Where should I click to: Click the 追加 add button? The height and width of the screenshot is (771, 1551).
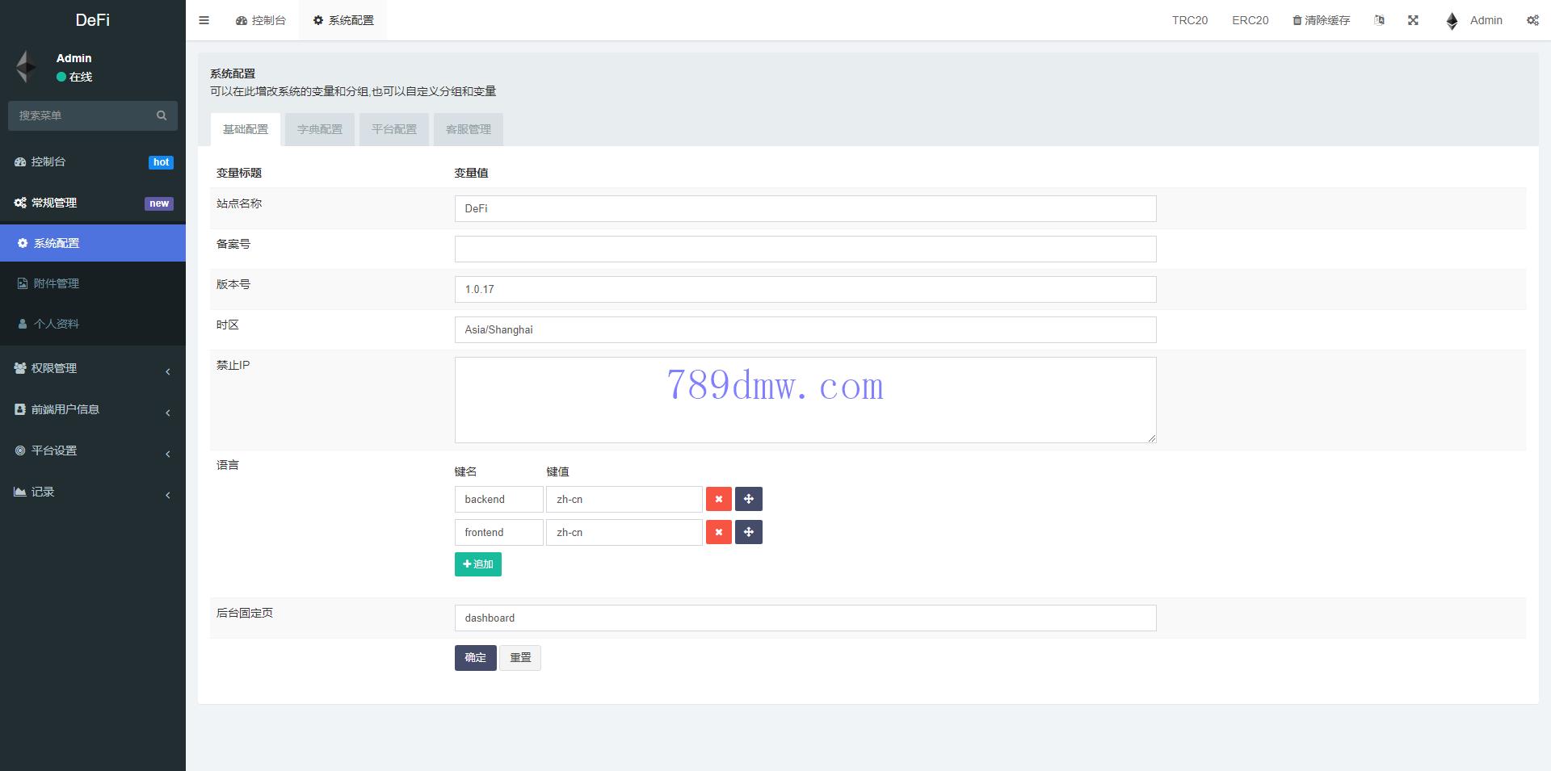pos(477,564)
